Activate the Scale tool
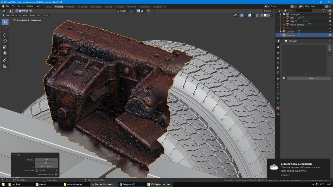 pyautogui.click(x=5, y=47)
